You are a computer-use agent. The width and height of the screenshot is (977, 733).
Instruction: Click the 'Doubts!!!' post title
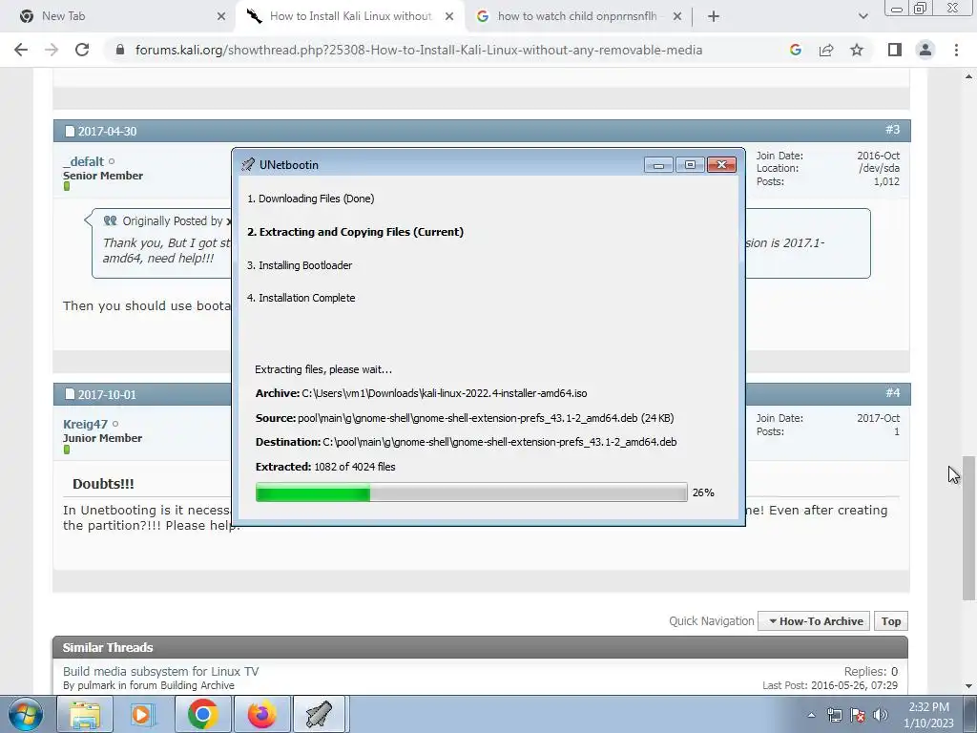(x=103, y=484)
